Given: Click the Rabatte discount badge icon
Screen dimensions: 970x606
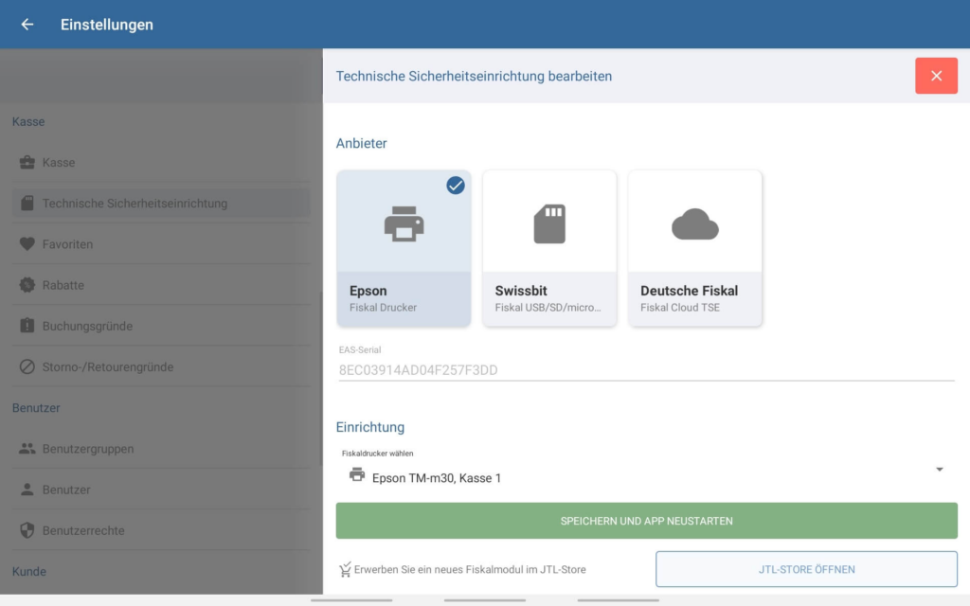Looking at the screenshot, I should click(x=27, y=285).
